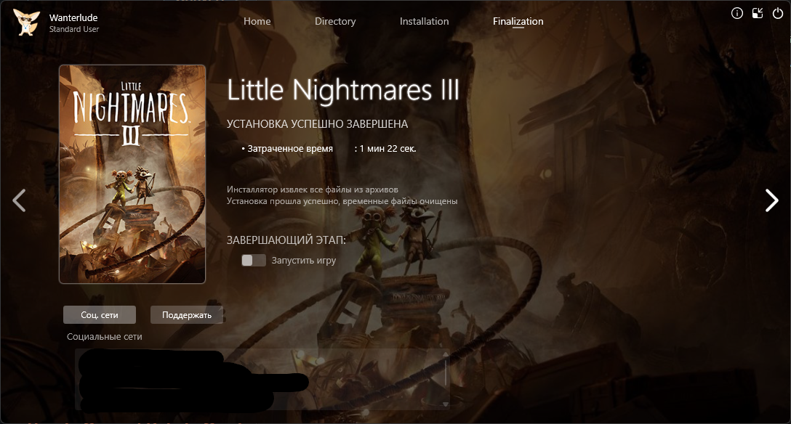Select the Installation tab

[424, 22]
